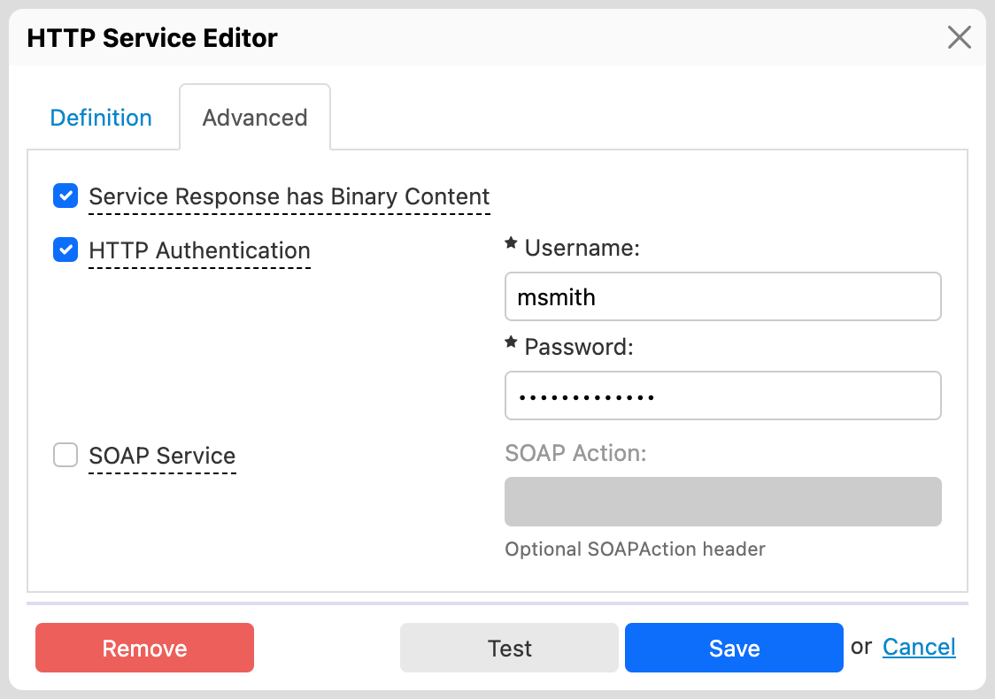Focus the Password input field
Viewport: 995px width, 699px height.
point(722,396)
